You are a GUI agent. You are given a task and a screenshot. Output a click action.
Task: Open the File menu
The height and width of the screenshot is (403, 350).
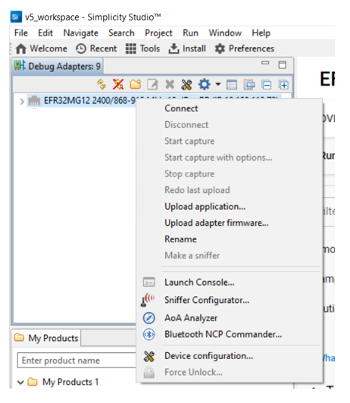pyautogui.click(x=21, y=33)
